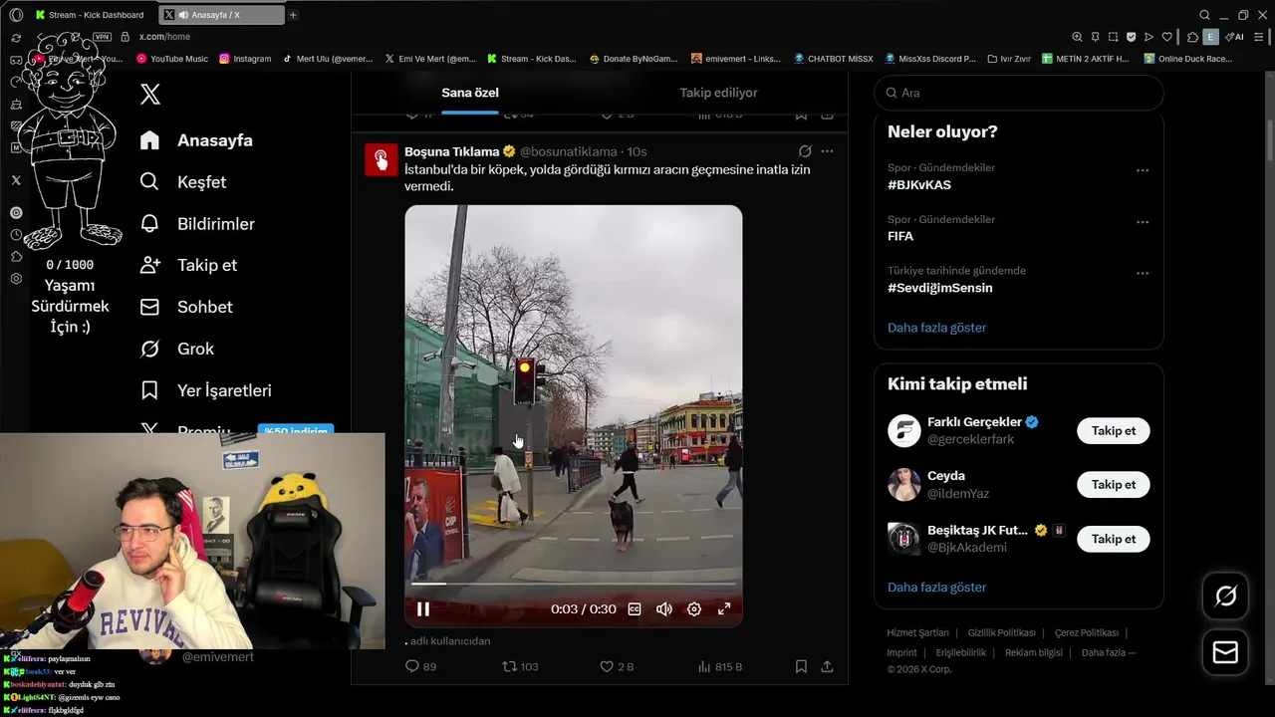
Task: Open Boşuna Tıklama profile avatar
Action: [x=381, y=159]
